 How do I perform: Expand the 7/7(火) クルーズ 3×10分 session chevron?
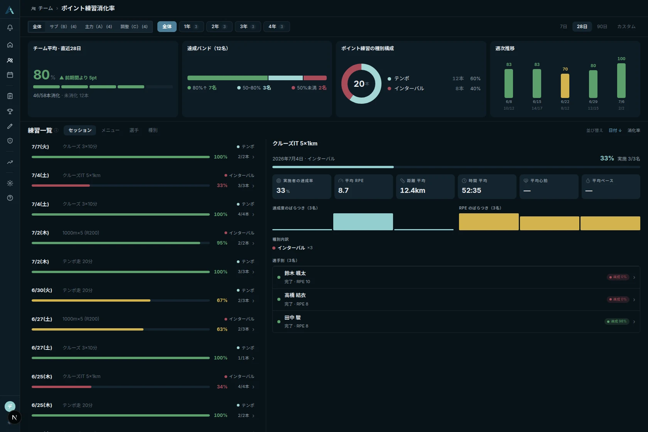253,157
